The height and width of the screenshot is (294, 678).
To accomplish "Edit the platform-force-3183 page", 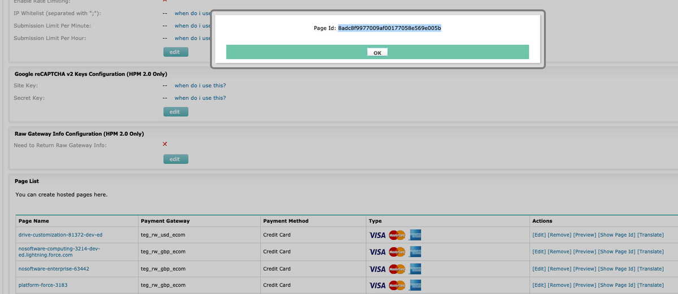I will [539, 286].
